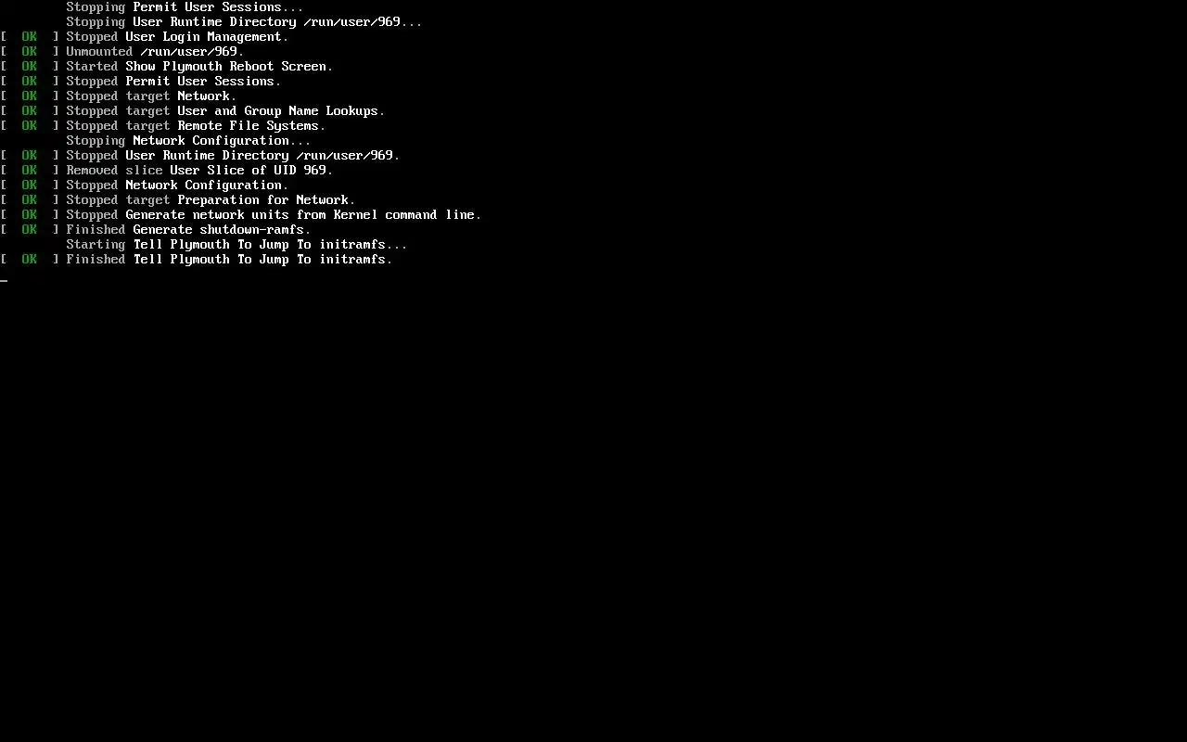This screenshot has height=742, width=1187.
Task: Click 'Stopped target Remote File Systems.' line
Action: click(x=196, y=126)
